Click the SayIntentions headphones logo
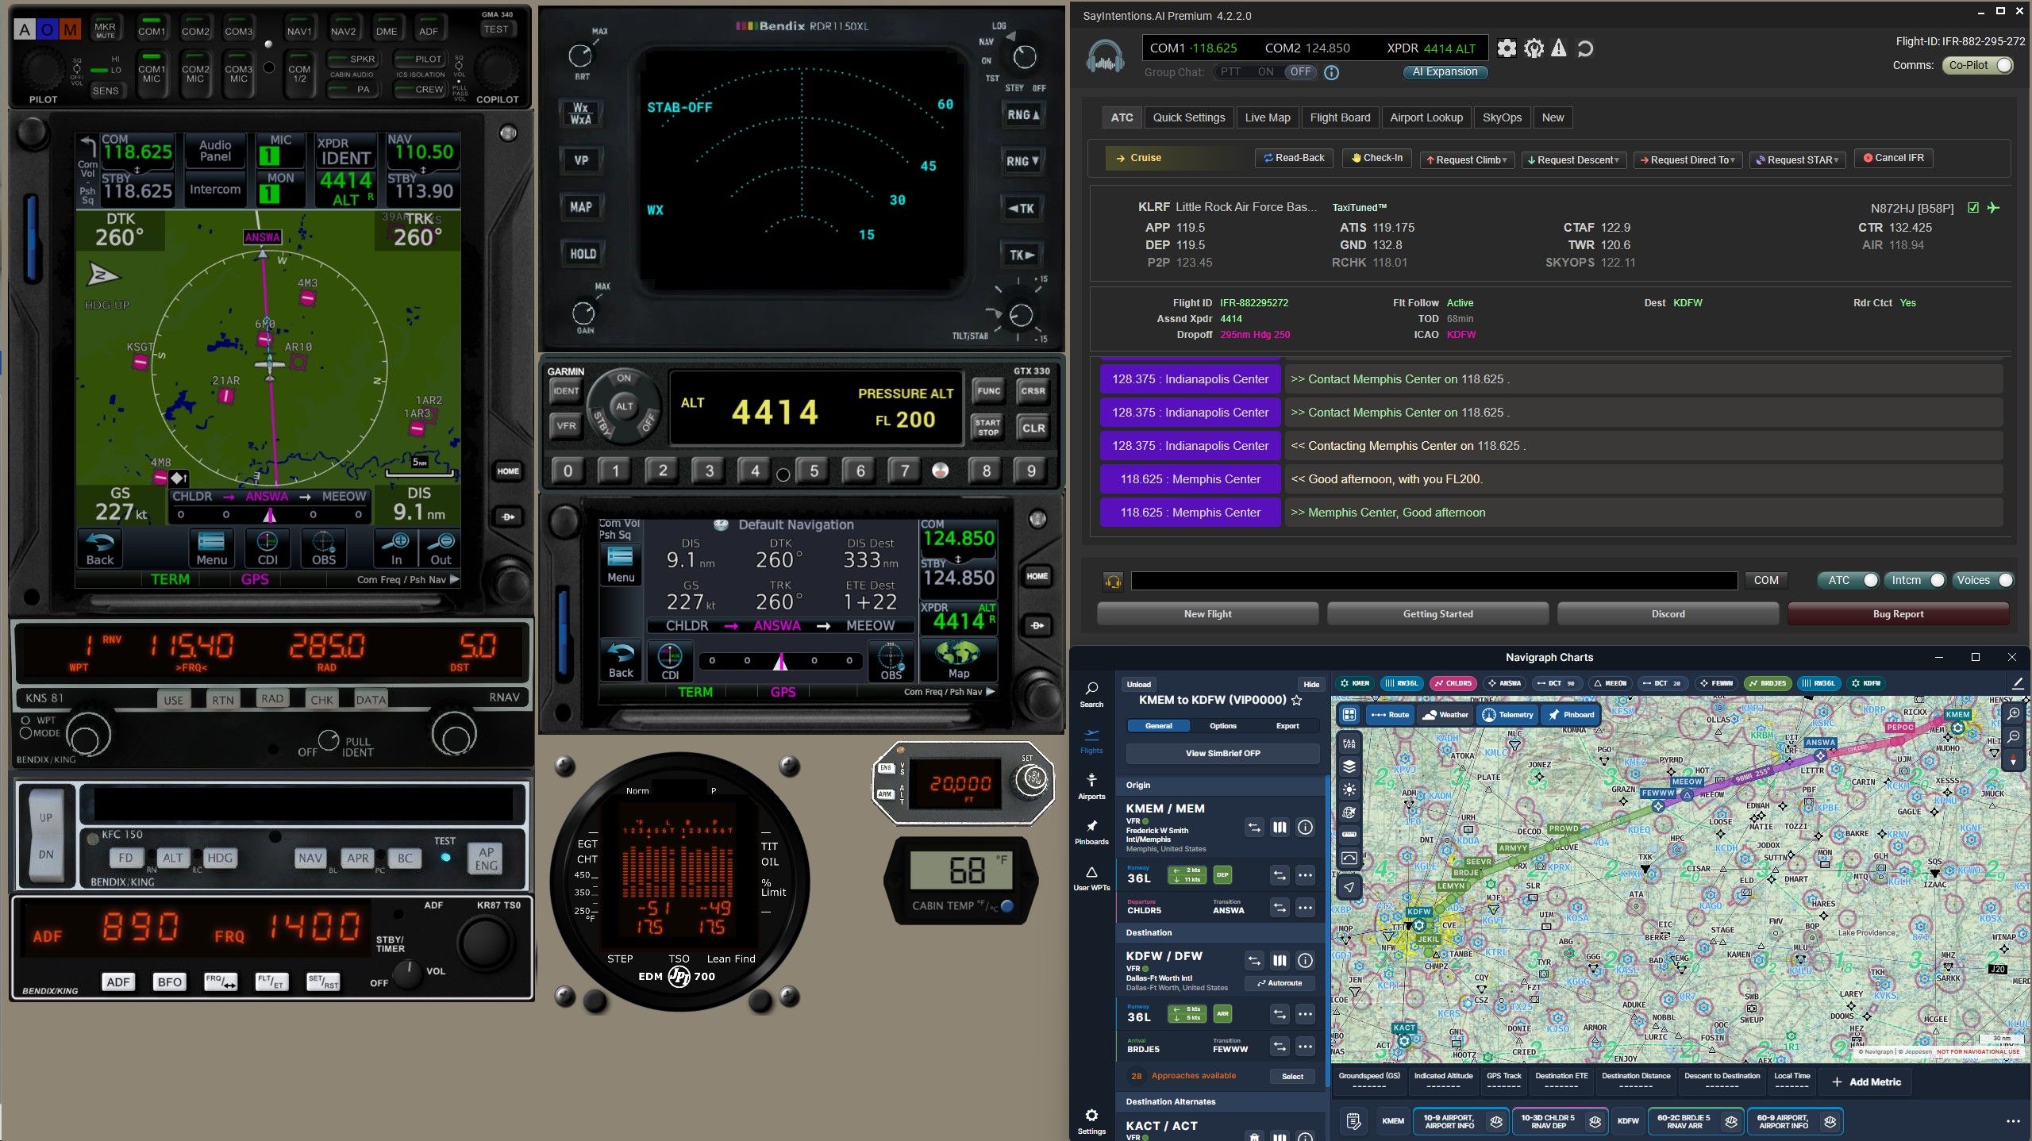Viewport: 2032px width, 1141px height. click(1105, 55)
